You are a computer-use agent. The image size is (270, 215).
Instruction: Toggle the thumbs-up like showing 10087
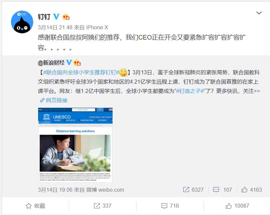[x=237, y=206]
